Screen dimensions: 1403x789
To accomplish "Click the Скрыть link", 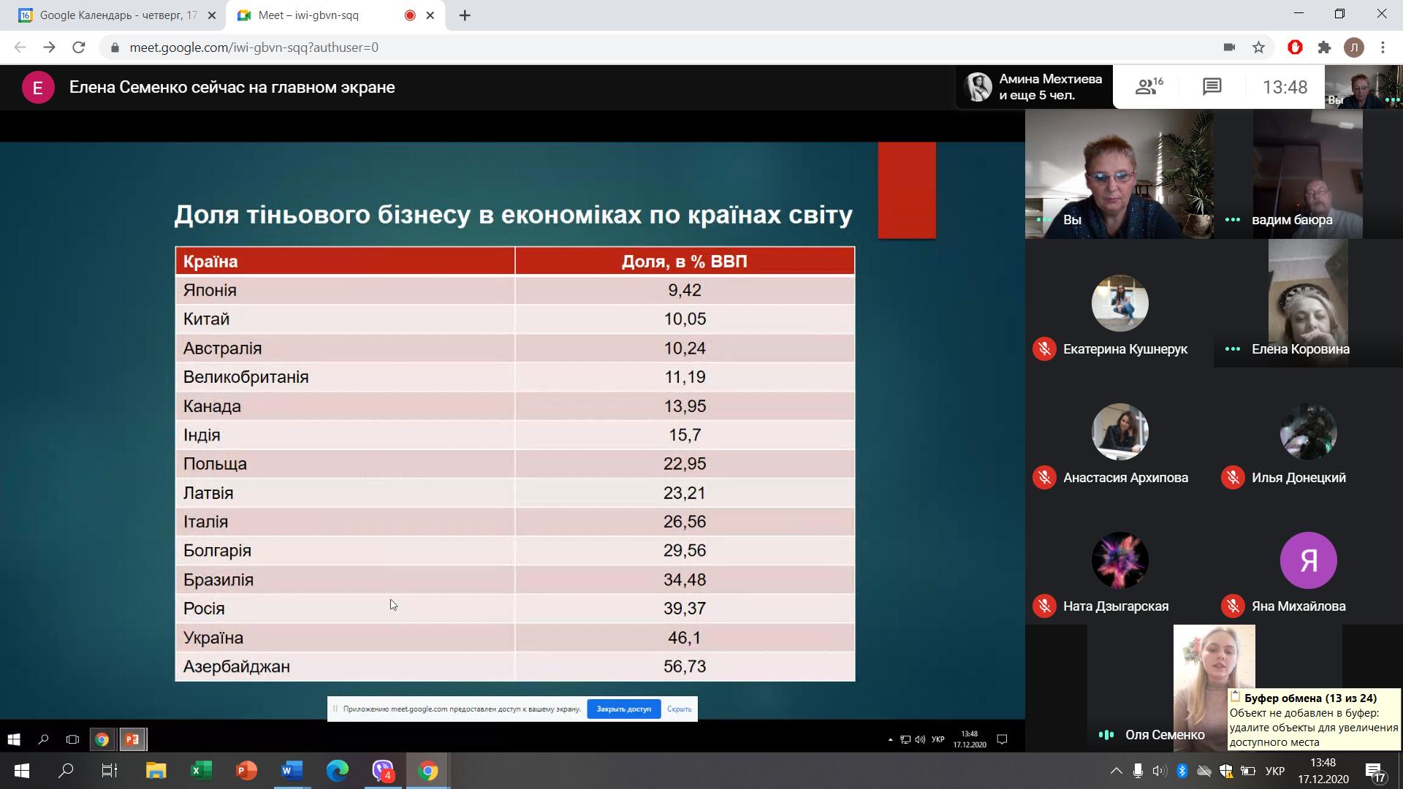I will pyautogui.click(x=679, y=709).
